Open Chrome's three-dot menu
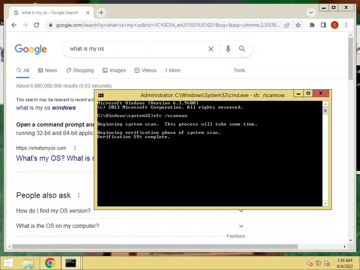The width and height of the screenshot is (360, 270). (346, 25)
